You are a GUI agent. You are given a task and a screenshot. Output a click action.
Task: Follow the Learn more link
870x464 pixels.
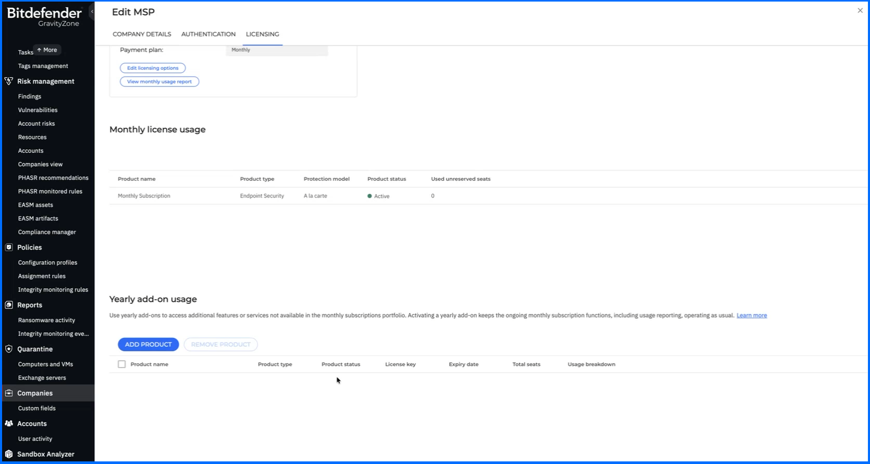[x=751, y=315]
